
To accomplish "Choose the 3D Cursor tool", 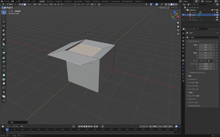I will (x=4, y=17).
